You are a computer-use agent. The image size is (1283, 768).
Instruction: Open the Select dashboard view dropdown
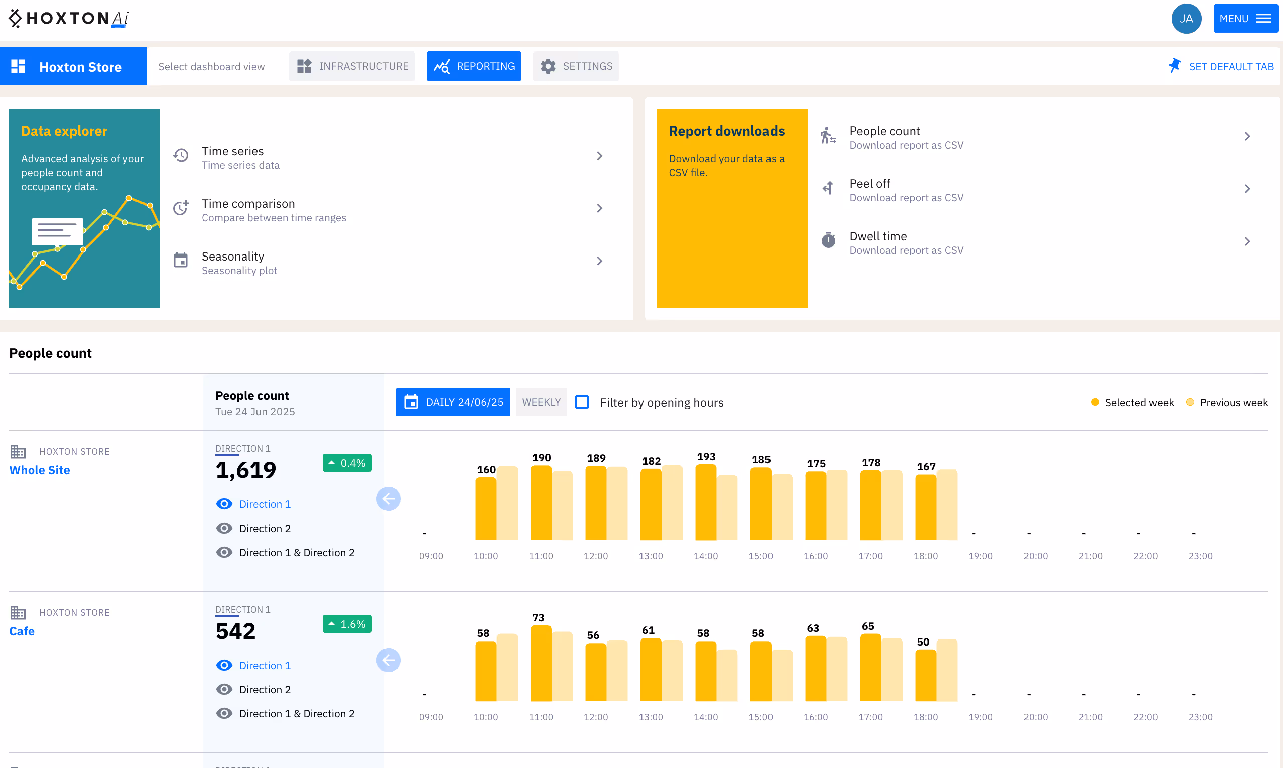click(212, 66)
